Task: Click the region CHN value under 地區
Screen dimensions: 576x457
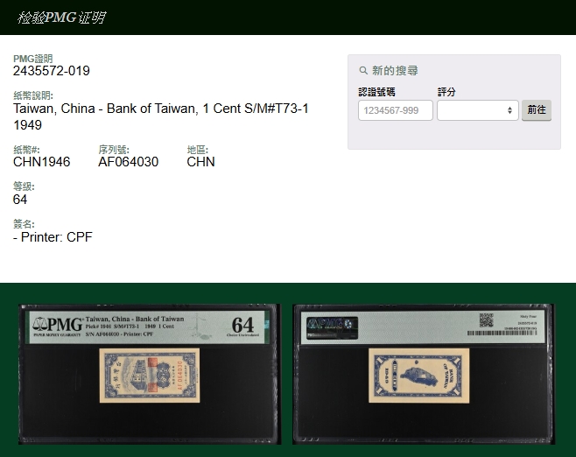Action: (x=200, y=162)
